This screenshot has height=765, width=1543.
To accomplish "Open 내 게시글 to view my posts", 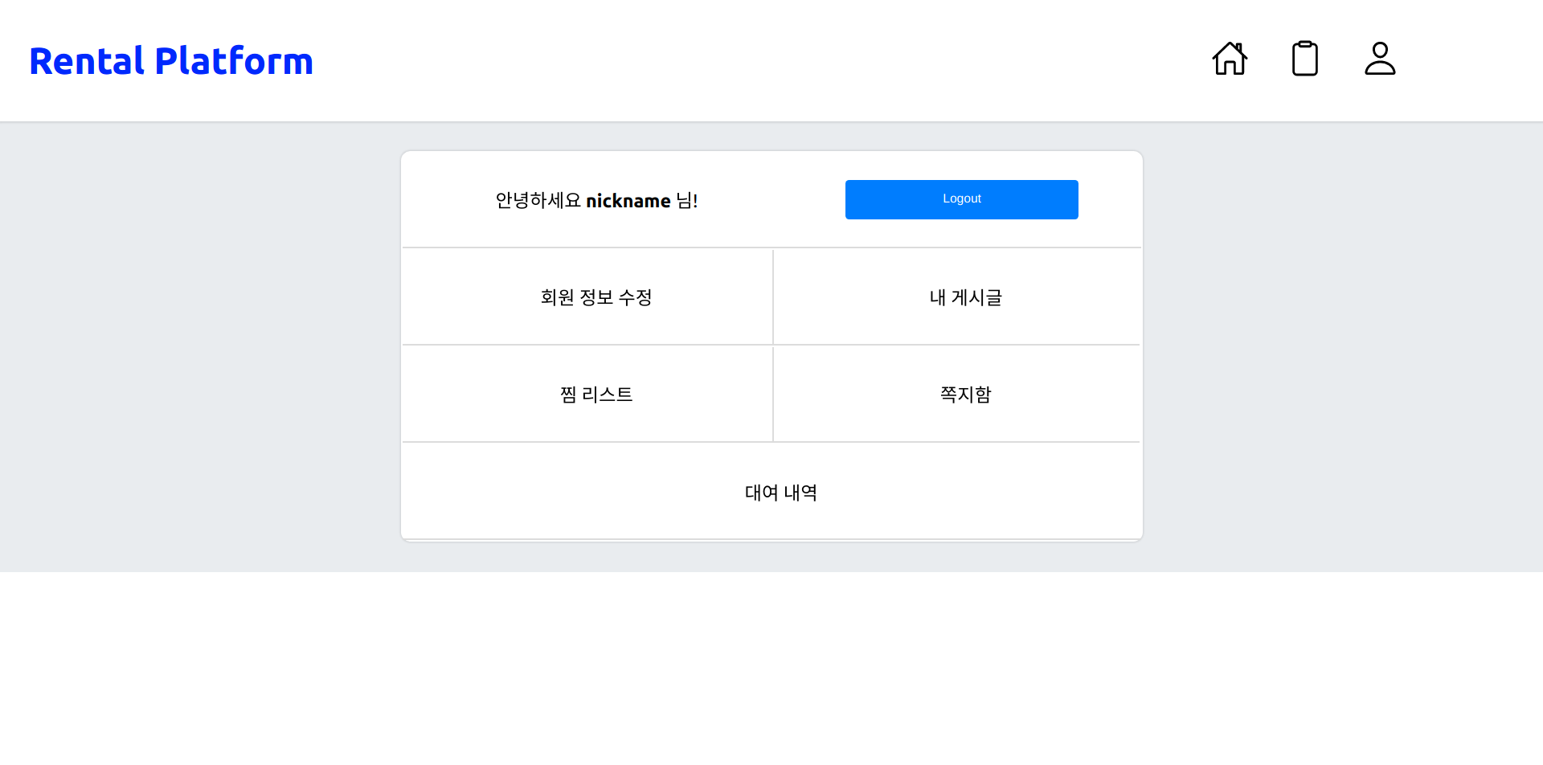I will pos(964,297).
